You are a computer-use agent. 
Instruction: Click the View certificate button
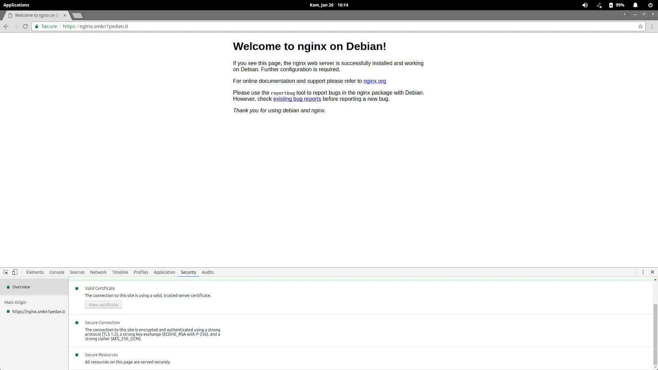click(x=103, y=305)
